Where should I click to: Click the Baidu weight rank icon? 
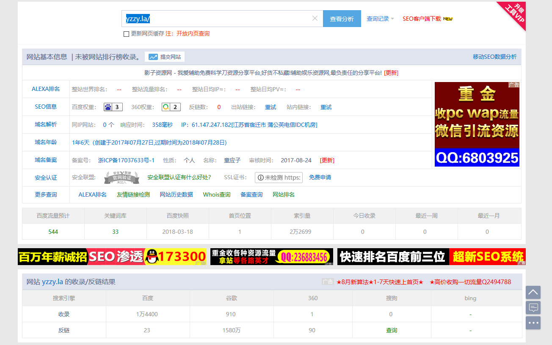coord(114,107)
